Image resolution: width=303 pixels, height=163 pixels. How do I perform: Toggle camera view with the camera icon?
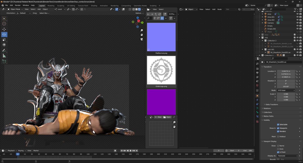pos(142,39)
